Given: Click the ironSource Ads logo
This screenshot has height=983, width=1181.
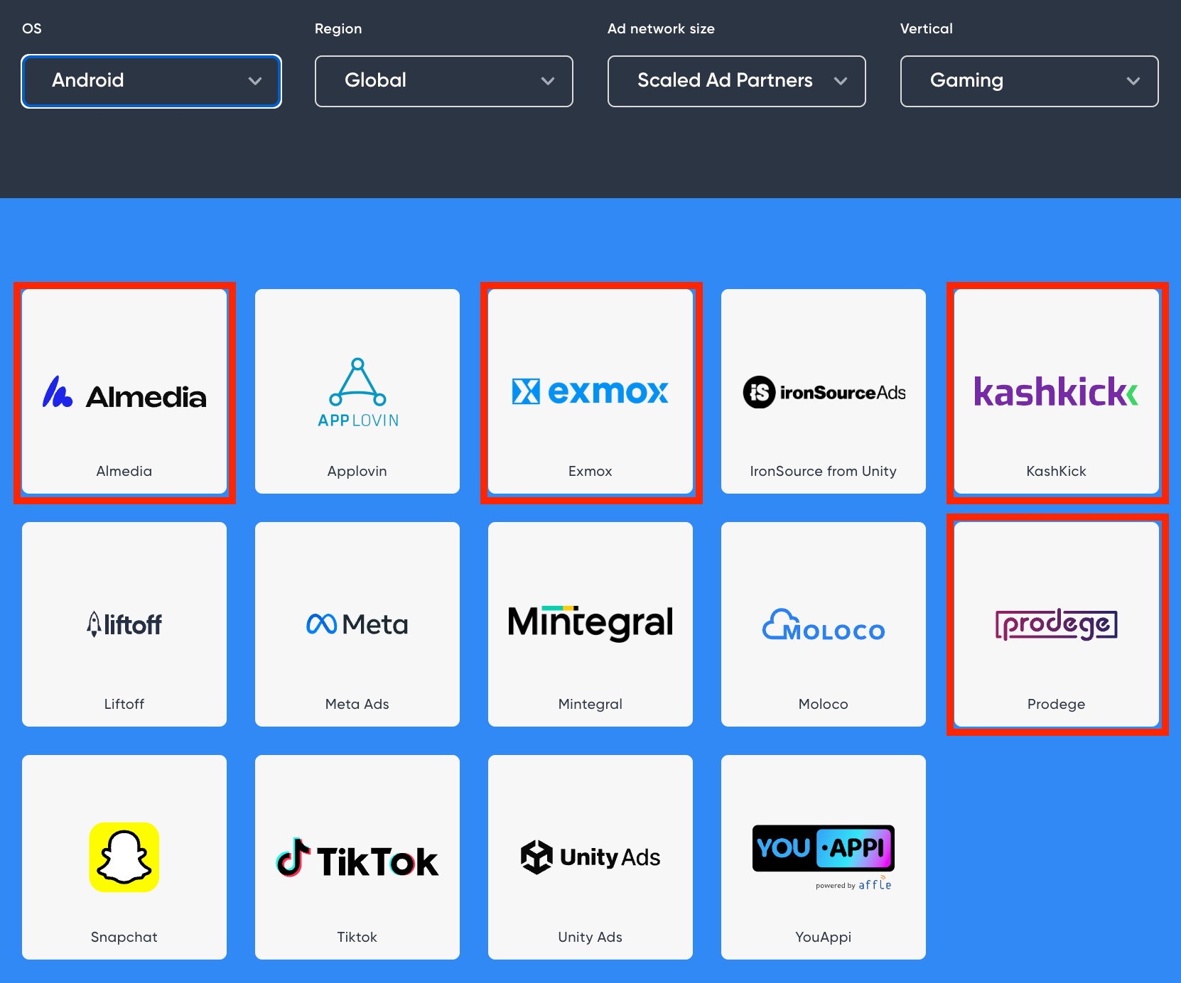Looking at the screenshot, I should click(x=824, y=392).
